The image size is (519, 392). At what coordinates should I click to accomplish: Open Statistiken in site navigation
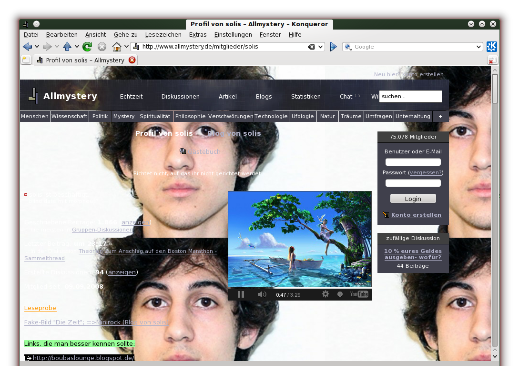[306, 96]
